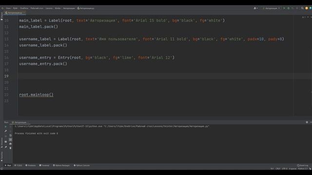Open the Python Packages tab

coord(61,165)
